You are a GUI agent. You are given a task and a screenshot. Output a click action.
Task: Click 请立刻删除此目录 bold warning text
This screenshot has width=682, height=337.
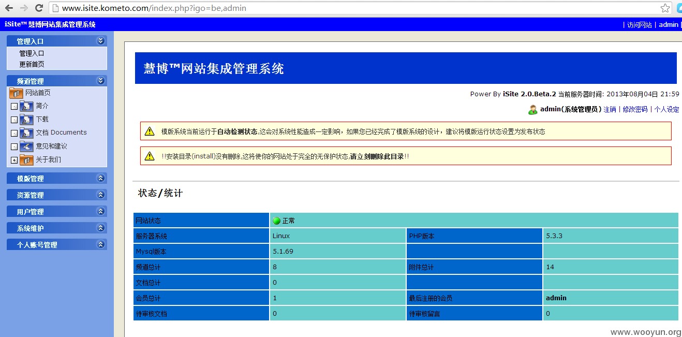(377, 156)
